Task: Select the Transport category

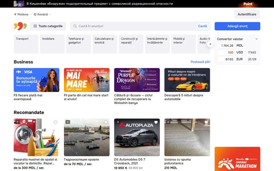Action: tap(26, 44)
